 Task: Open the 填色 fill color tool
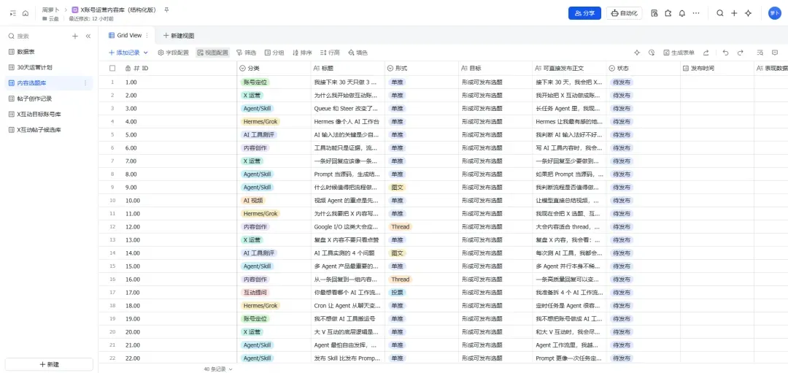pos(358,53)
